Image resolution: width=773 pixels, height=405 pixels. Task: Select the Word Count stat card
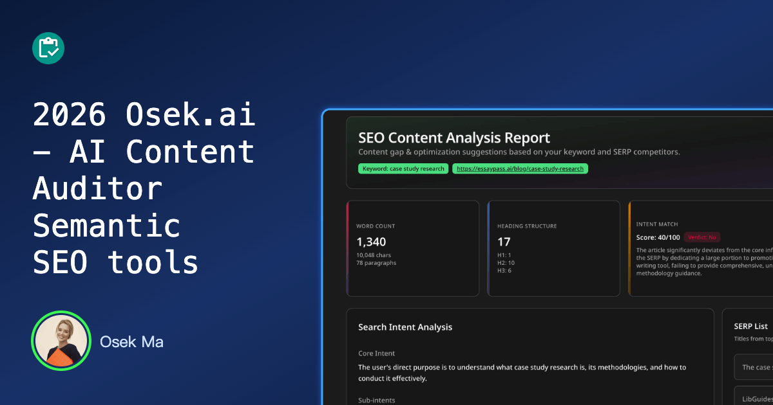pyautogui.click(x=413, y=248)
